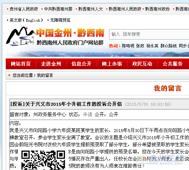Open 无障碍预览 accessibility preview

(60, 20)
